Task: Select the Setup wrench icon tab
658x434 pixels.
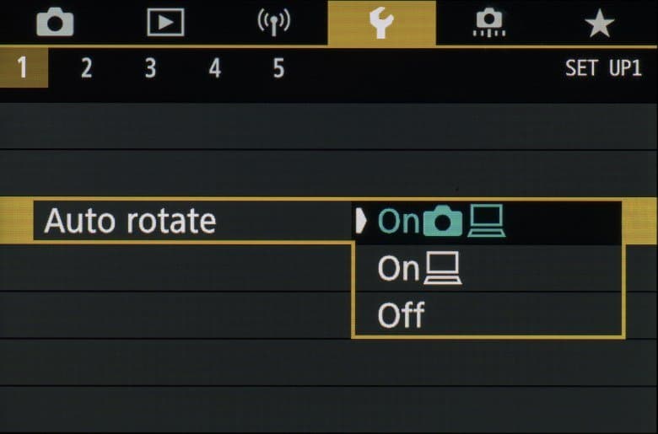Action: (381, 24)
